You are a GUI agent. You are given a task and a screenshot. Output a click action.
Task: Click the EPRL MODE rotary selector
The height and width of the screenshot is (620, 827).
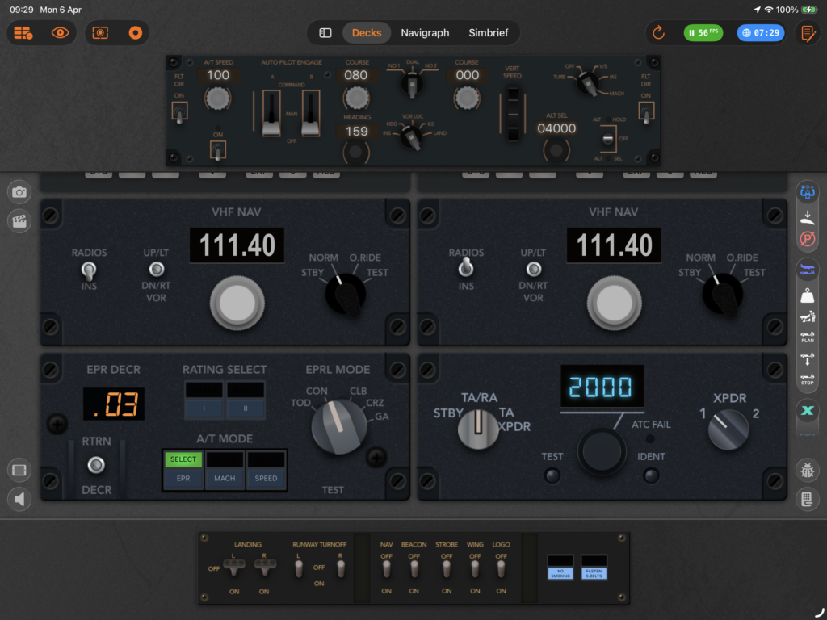(x=339, y=425)
